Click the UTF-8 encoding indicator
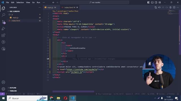The width and height of the screenshot is (181, 101). (137, 94)
